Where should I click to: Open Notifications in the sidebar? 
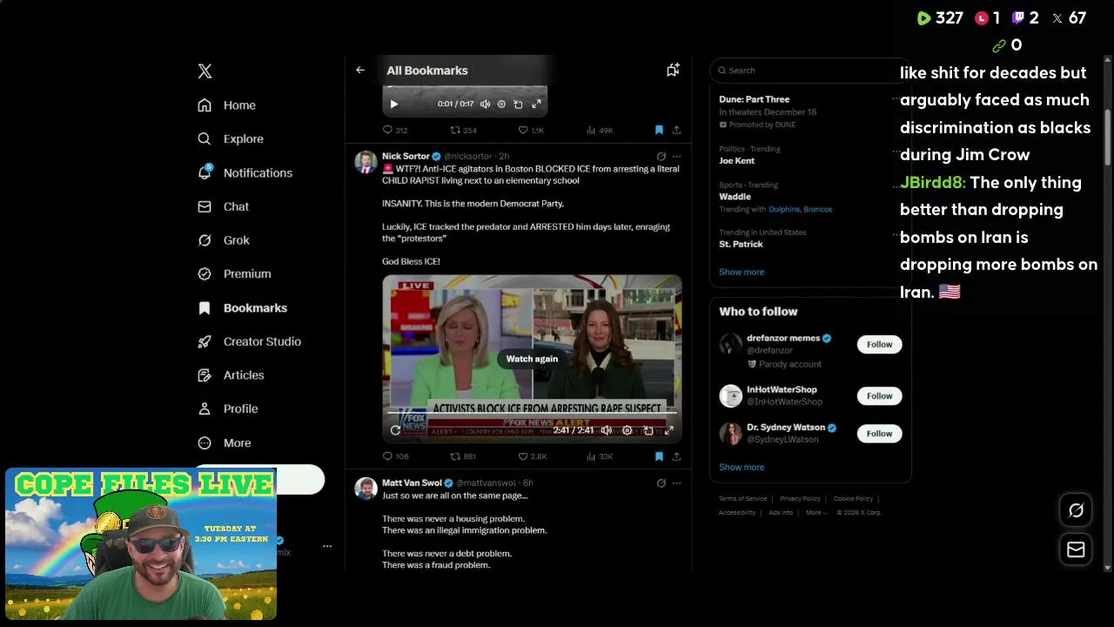click(x=245, y=172)
